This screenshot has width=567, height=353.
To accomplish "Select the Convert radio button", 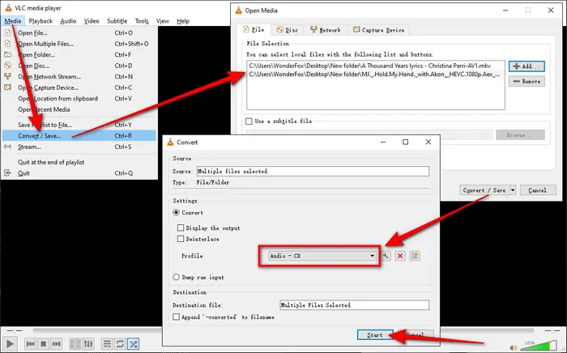I will coord(176,212).
